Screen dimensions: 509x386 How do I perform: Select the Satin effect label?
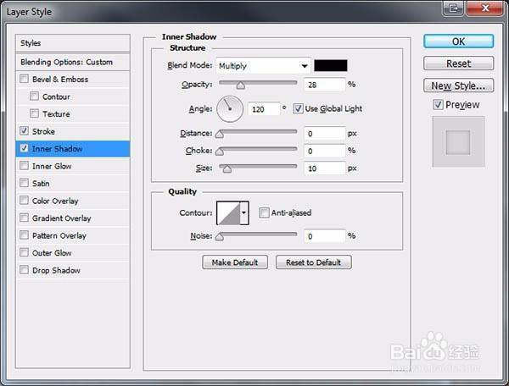41,184
